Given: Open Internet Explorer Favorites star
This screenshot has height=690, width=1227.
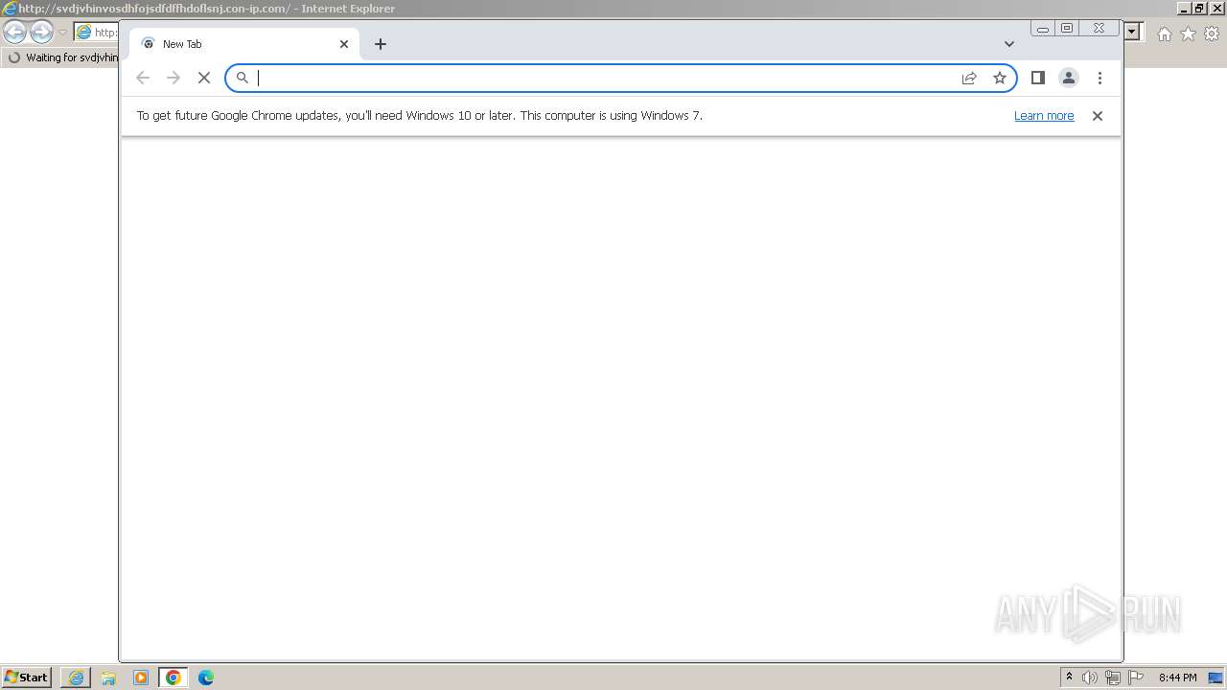Looking at the screenshot, I should pyautogui.click(x=1188, y=34).
